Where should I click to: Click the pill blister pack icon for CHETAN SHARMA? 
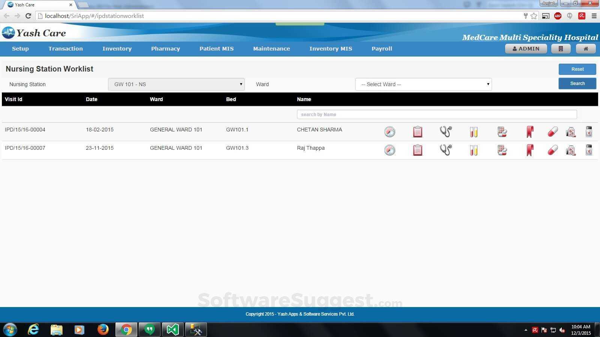pos(502,132)
